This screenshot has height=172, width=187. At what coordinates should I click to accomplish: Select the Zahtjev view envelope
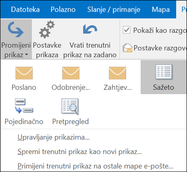point(118,73)
